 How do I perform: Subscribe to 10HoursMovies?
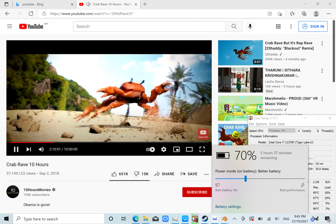pyautogui.click(x=197, y=192)
